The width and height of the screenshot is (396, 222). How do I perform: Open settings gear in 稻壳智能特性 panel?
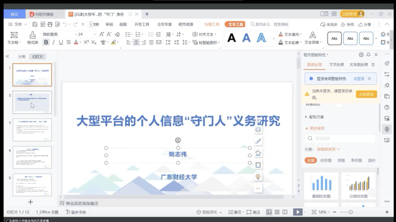(361, 55)
